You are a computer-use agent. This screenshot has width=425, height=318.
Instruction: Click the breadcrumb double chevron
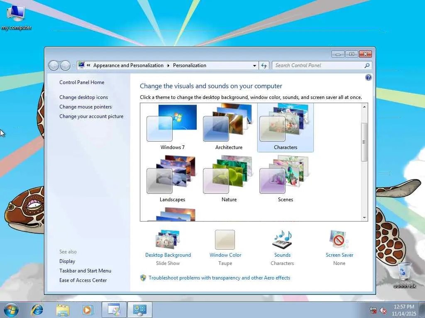click(88, 65)
